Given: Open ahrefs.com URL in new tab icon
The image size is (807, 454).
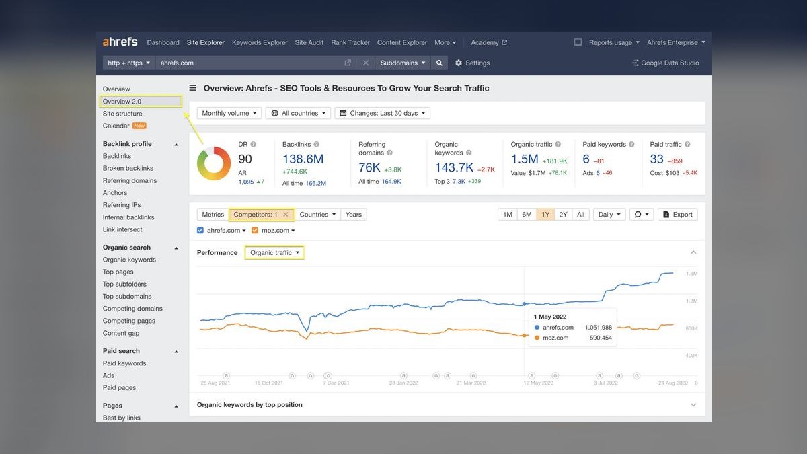Looking at the screenshot, I should click(x=348, y=63).
